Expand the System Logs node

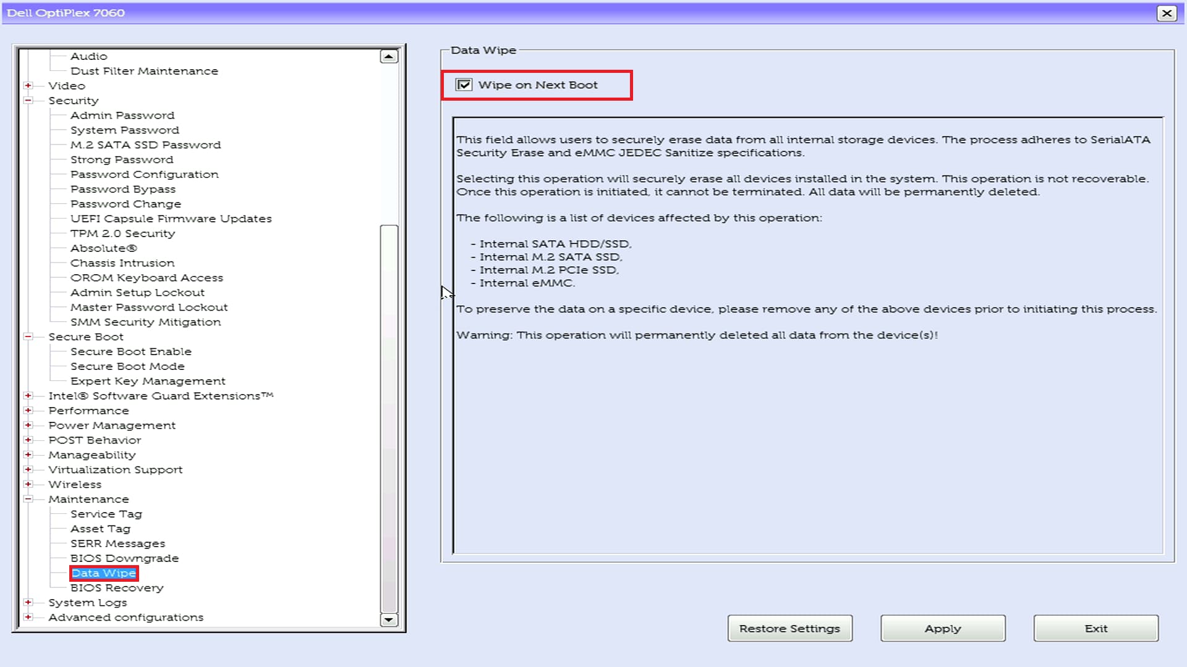tap(28, 602)
